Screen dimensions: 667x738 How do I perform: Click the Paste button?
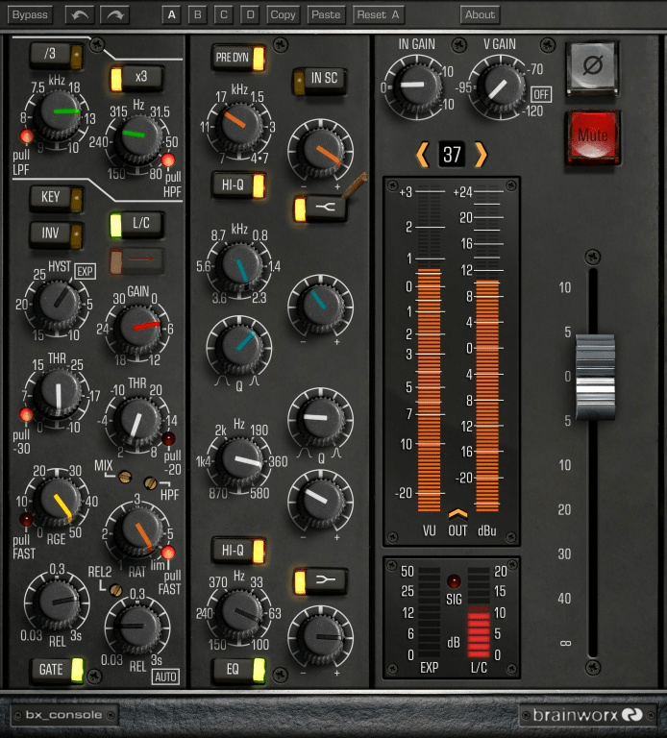326,14
